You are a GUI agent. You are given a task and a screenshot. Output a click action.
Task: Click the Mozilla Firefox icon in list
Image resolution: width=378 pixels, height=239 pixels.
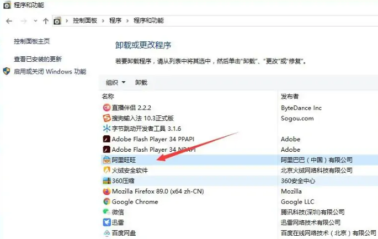pos(107,192)
